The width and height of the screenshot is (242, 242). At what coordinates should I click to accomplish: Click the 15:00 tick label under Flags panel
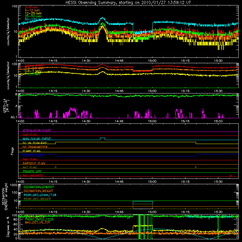[152, 181]
